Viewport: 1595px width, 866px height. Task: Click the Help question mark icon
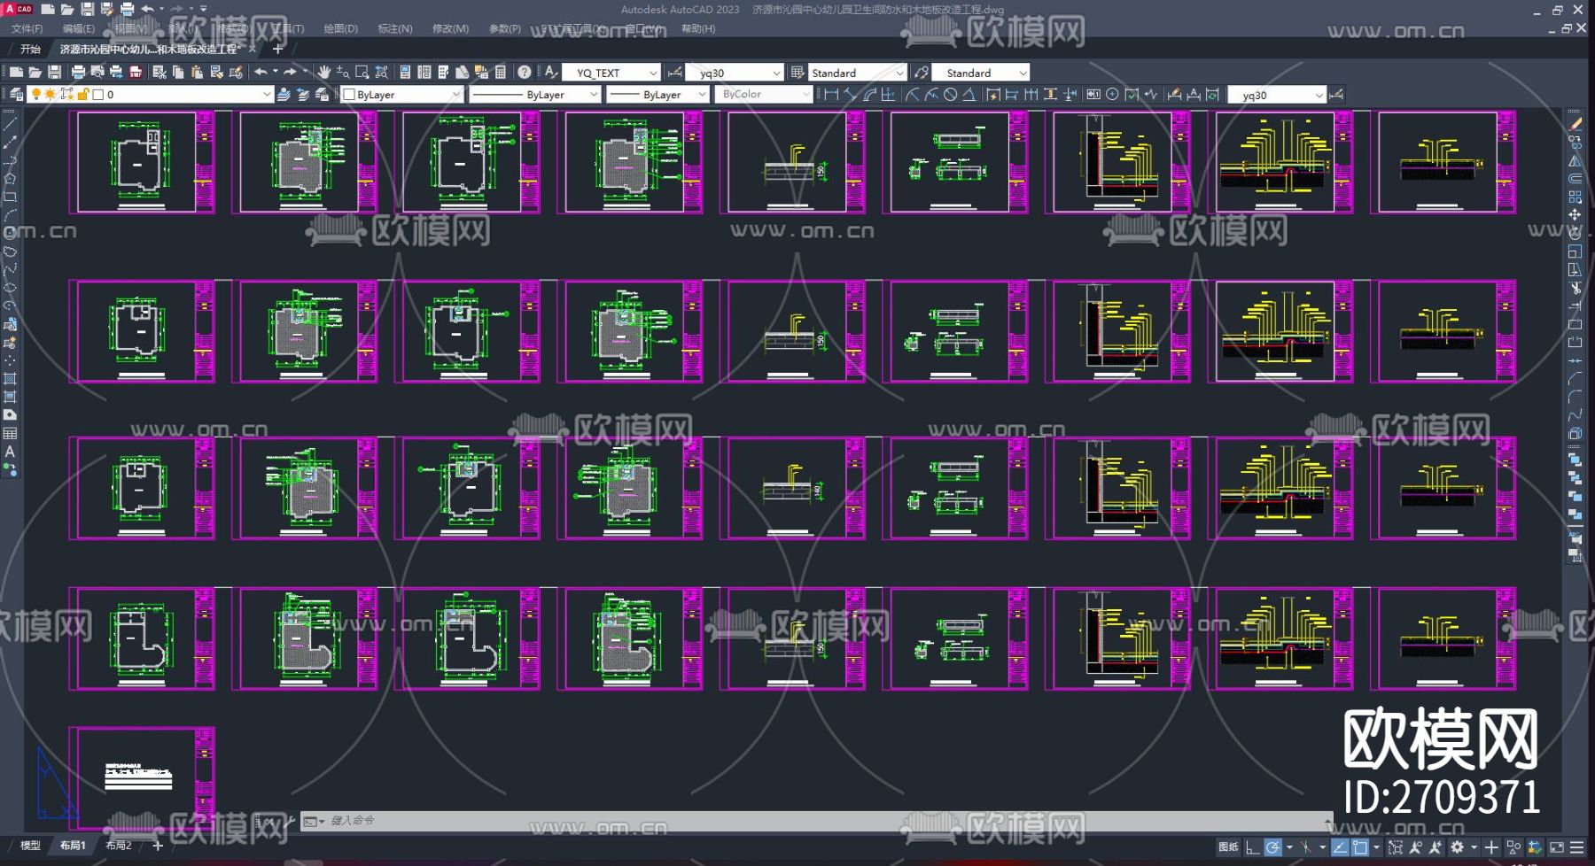pos(525,73)
